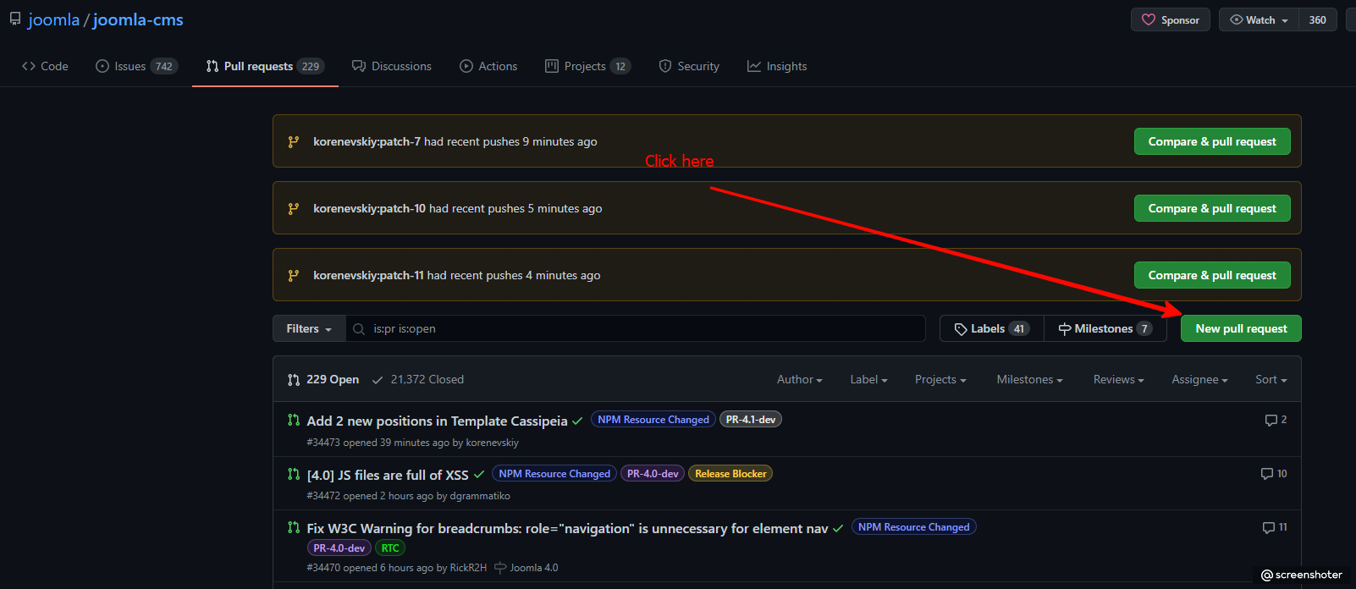Open the Insights tab
The height and width of the screenshot is (589, 1356).
[x=777, y=66]
